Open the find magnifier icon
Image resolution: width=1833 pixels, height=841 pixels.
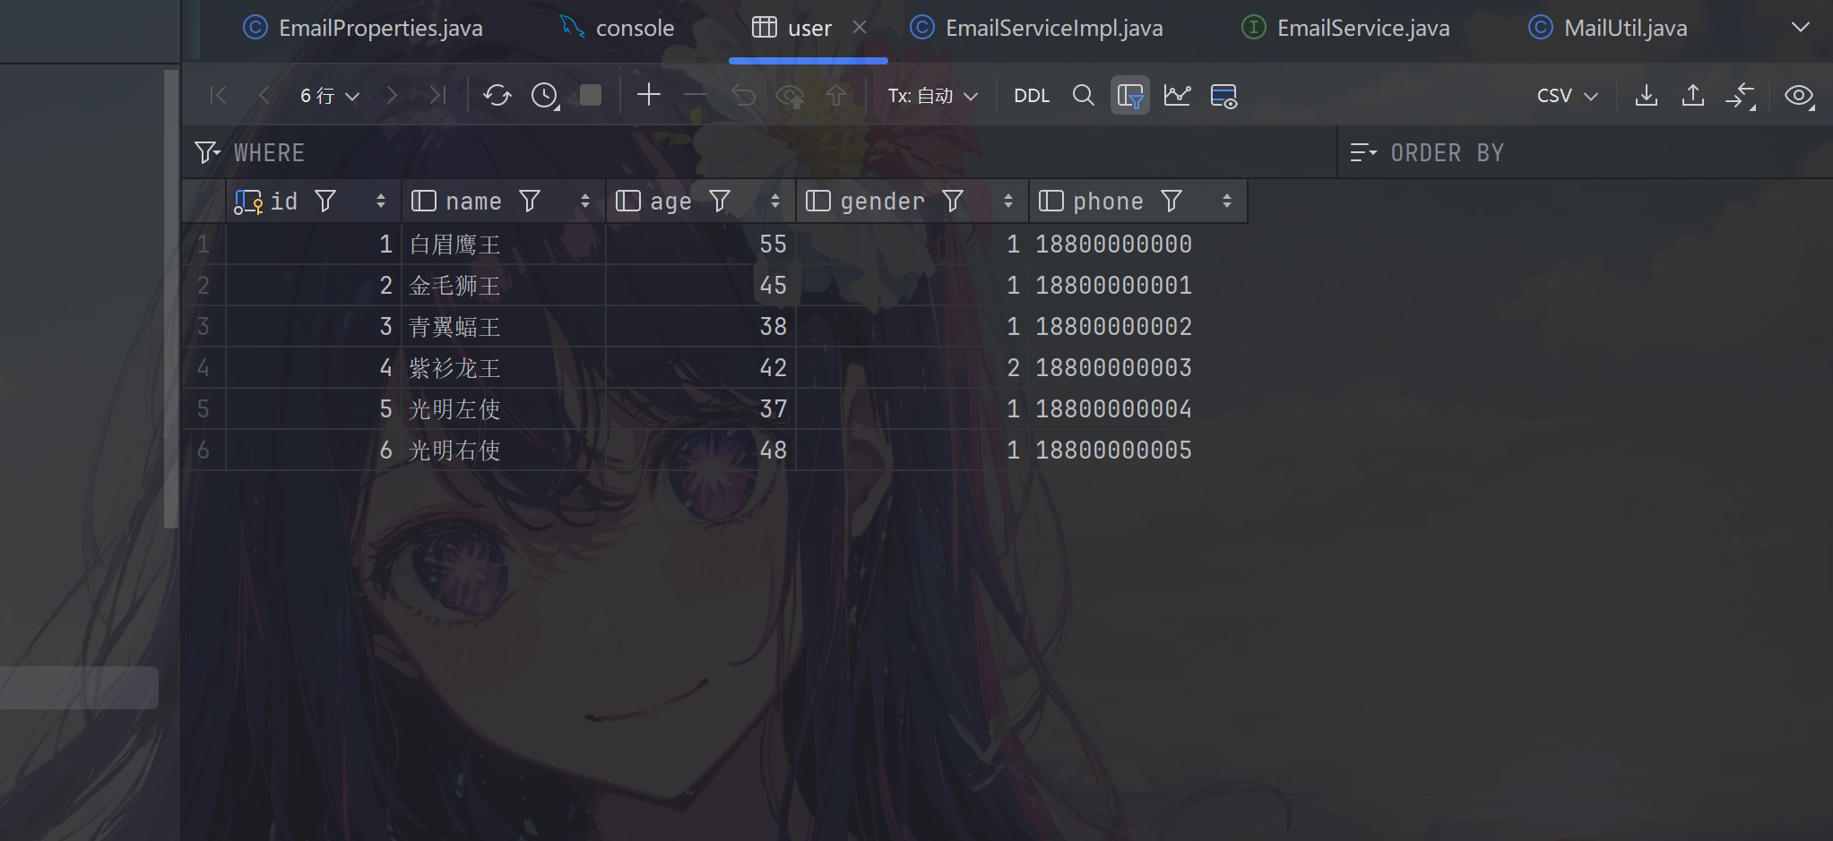click(x=1084, y=95)
